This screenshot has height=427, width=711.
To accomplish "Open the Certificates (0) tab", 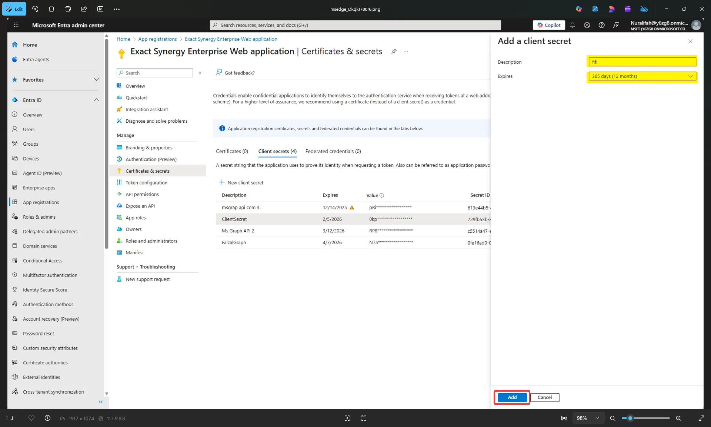I will pyautogui.click(x=232, y=151).
